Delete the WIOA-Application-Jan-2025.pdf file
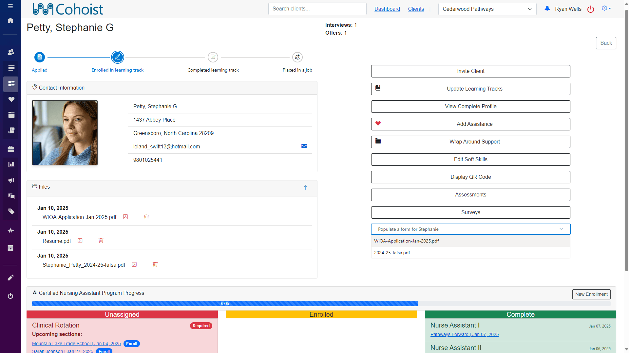Image resolution: width=629 pixels, height=353 pixels. (x=146, y=217)
